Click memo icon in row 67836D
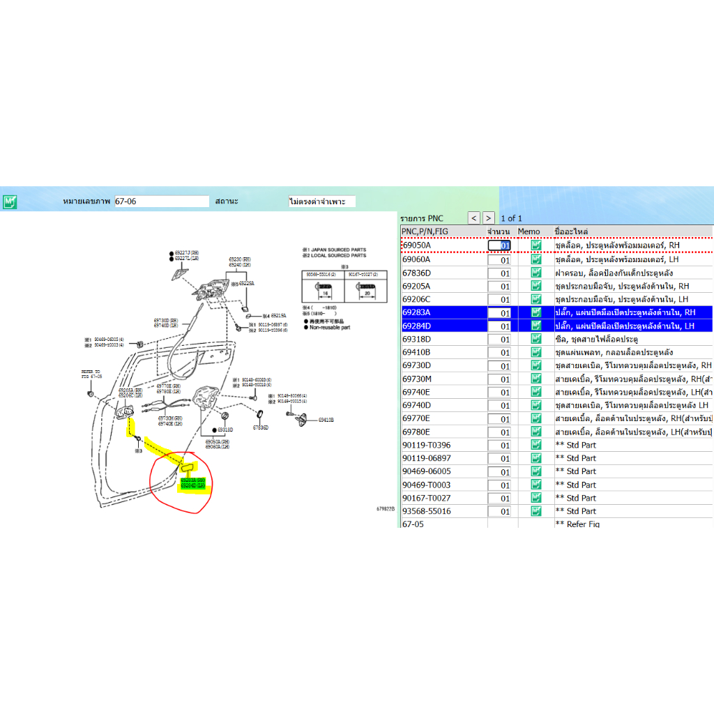This screenshot has width=714, height=714. tap(535, 273)
